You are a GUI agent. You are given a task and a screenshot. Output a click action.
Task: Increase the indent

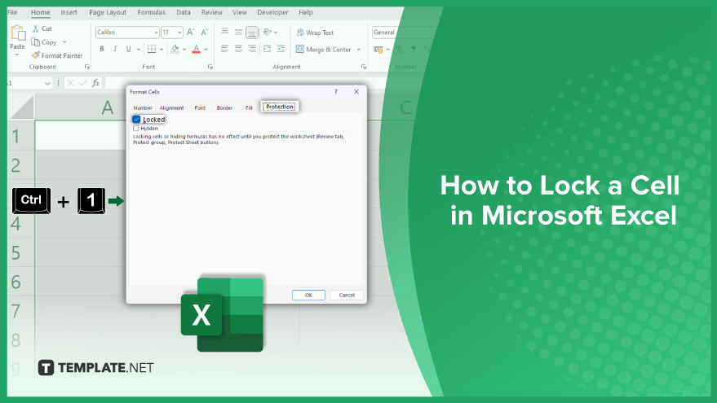click(x=281, y=49)
